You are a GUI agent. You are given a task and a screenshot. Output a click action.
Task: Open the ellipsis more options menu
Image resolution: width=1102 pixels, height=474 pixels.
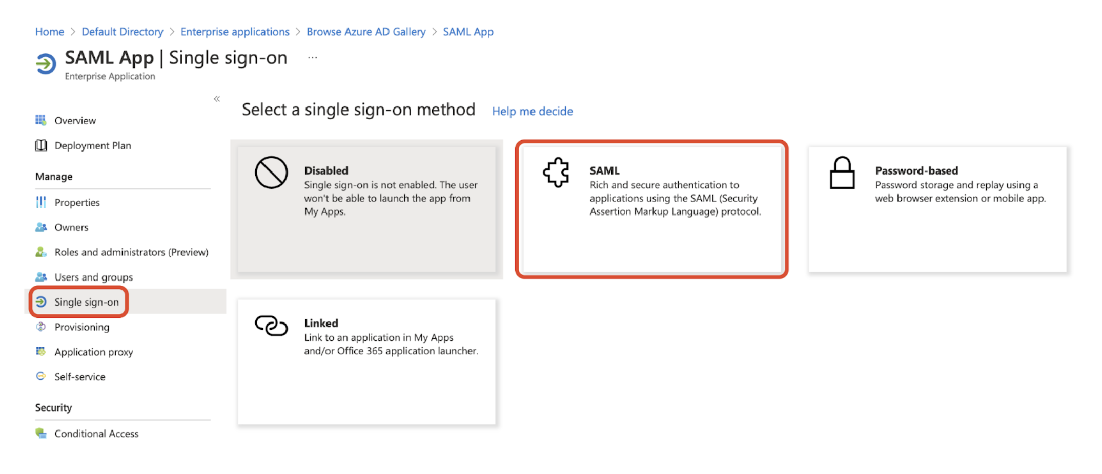point(312,58)
